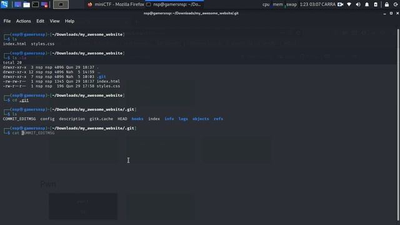The width and height of the screenshot is (400, 225).
Task: Switch to miniCTF Mozilla Firefox window
Action: click(x=116, y=4)
